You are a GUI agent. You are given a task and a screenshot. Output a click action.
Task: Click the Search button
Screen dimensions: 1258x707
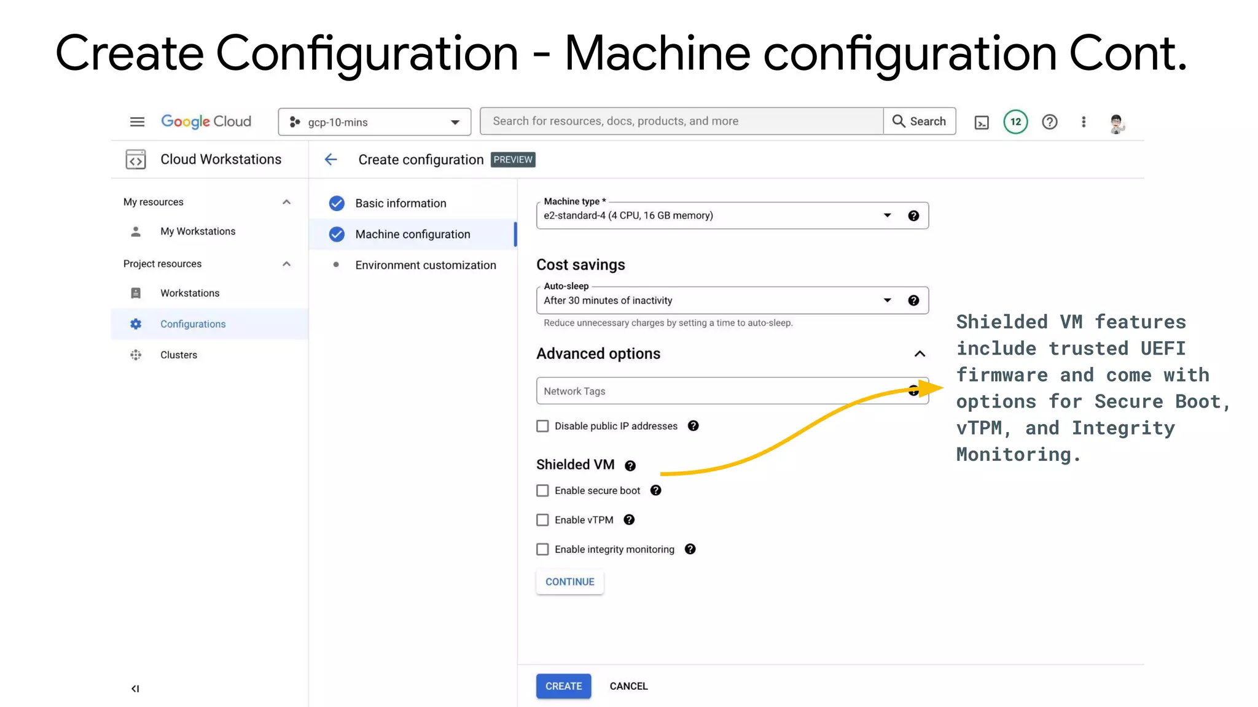point(920,121)
